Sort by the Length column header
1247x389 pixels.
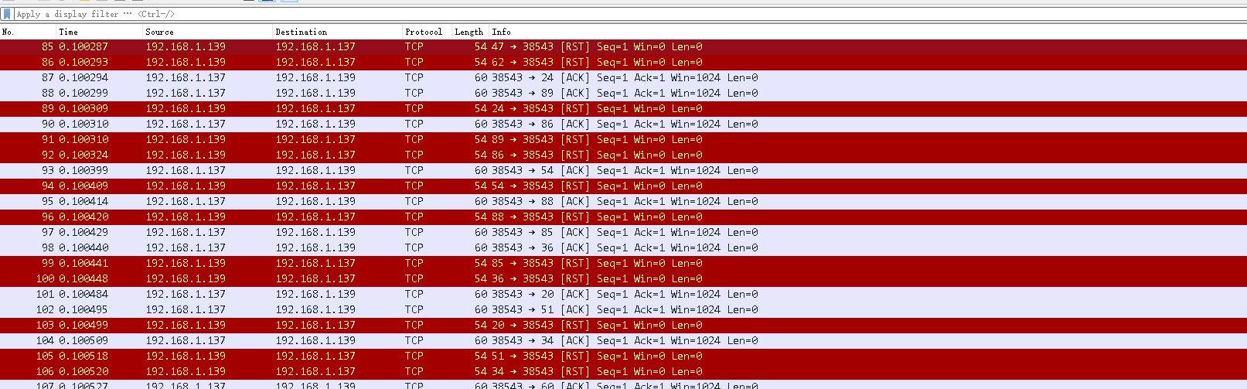point(471,32)
